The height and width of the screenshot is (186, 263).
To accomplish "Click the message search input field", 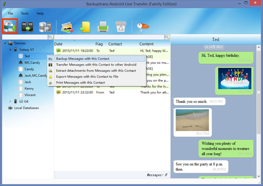I will click(109, 37).
